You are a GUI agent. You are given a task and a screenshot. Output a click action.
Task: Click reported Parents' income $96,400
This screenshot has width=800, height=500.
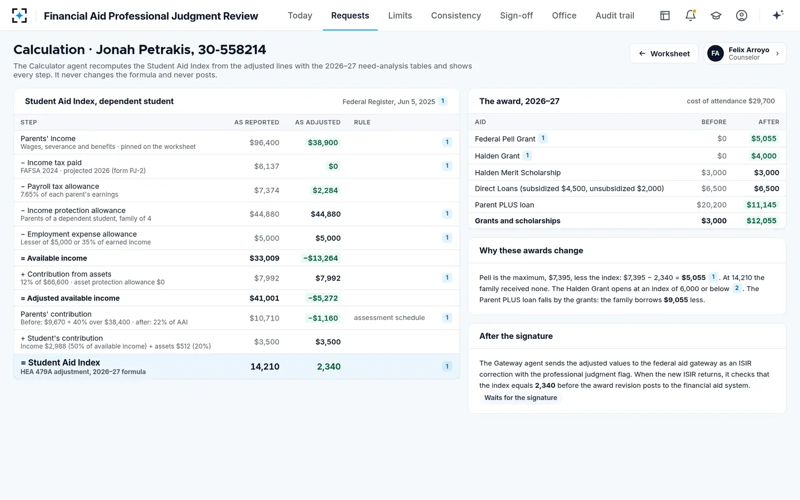pos(264,143)
